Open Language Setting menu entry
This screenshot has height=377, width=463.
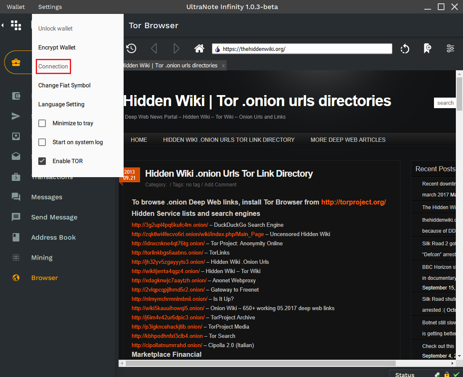click(x=61, y=104)
